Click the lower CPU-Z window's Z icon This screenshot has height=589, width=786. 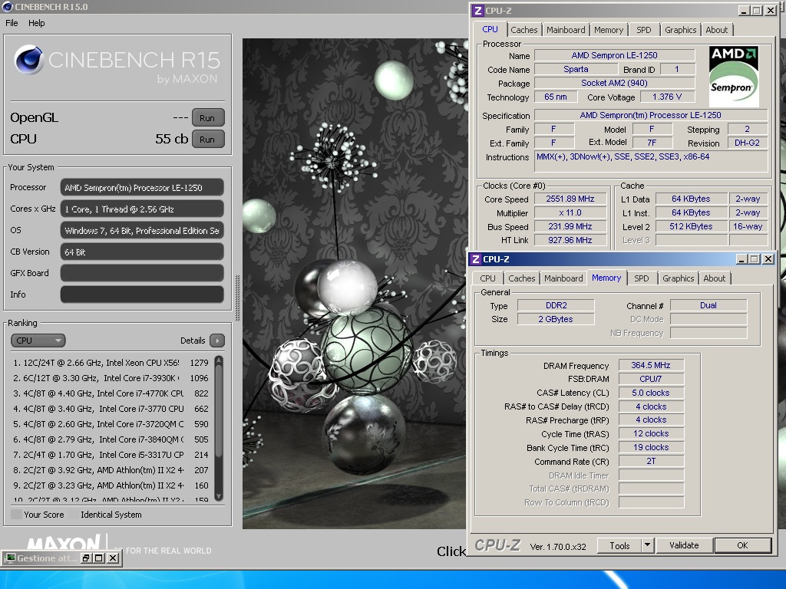tap(476, 259)
